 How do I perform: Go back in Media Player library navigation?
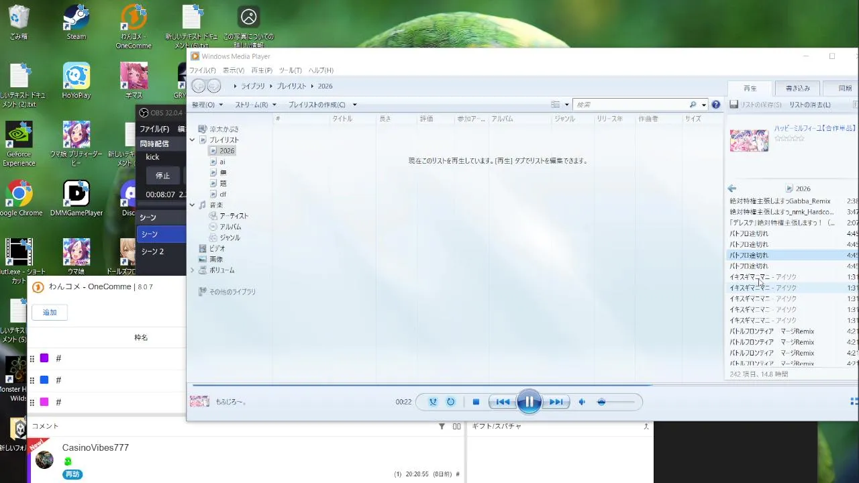point(199,86)
